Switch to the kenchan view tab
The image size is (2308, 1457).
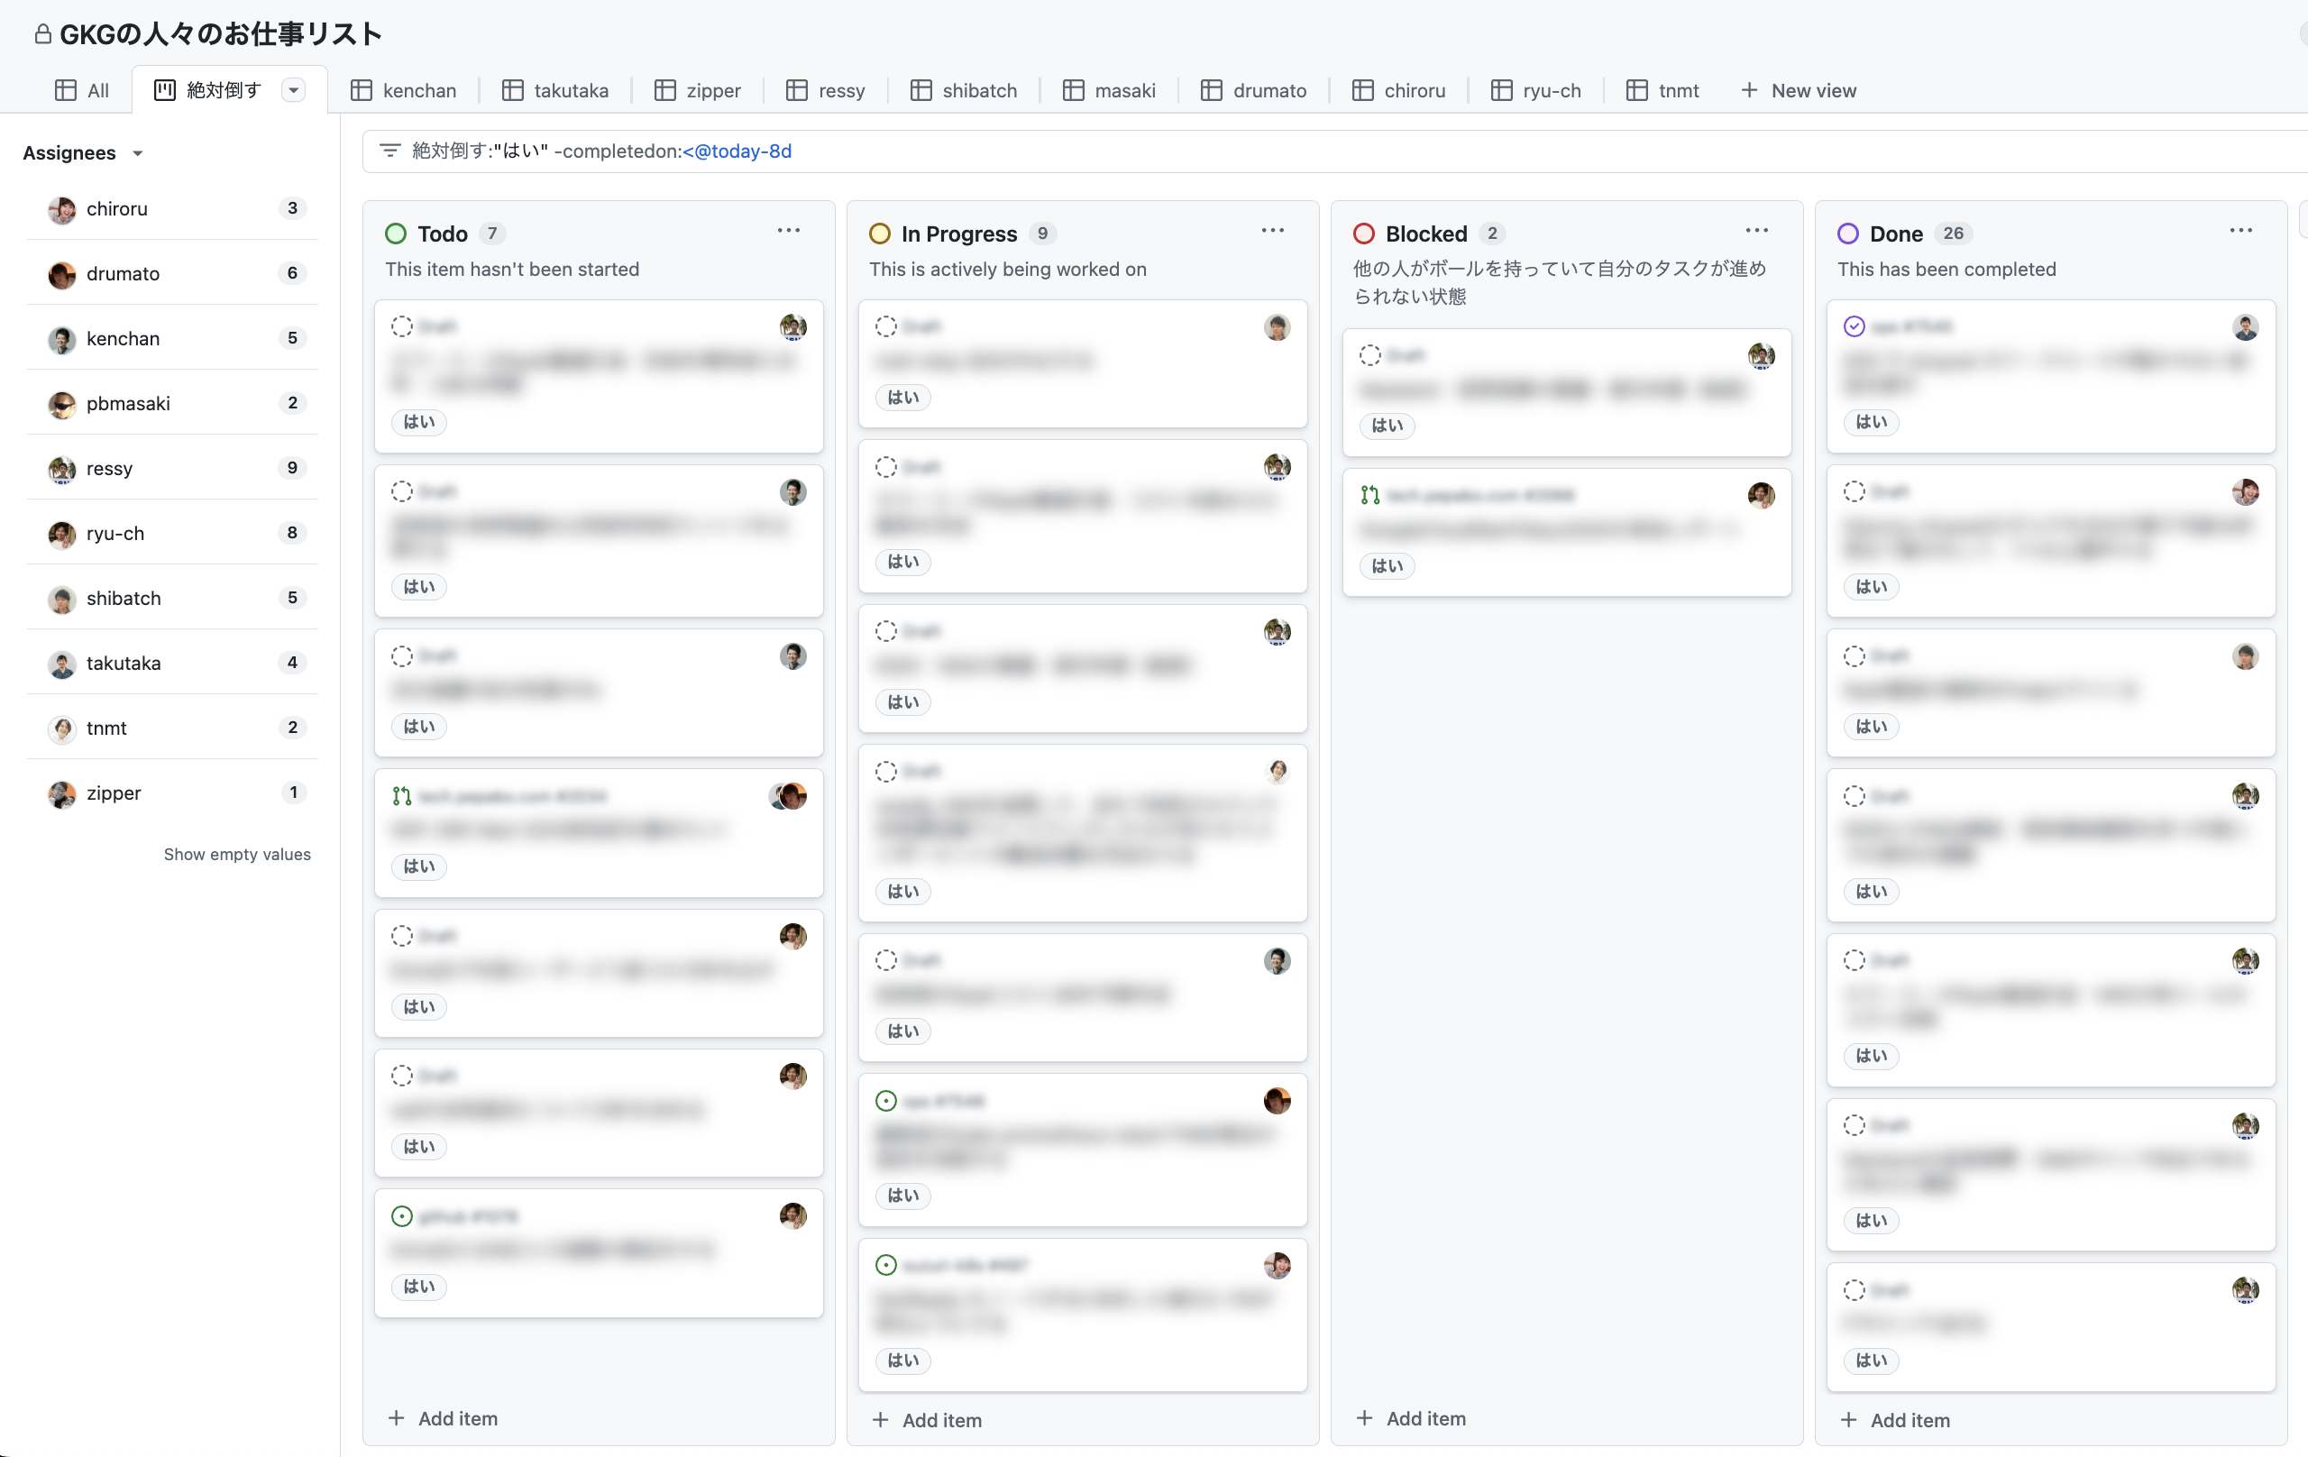tap(404, 90)
